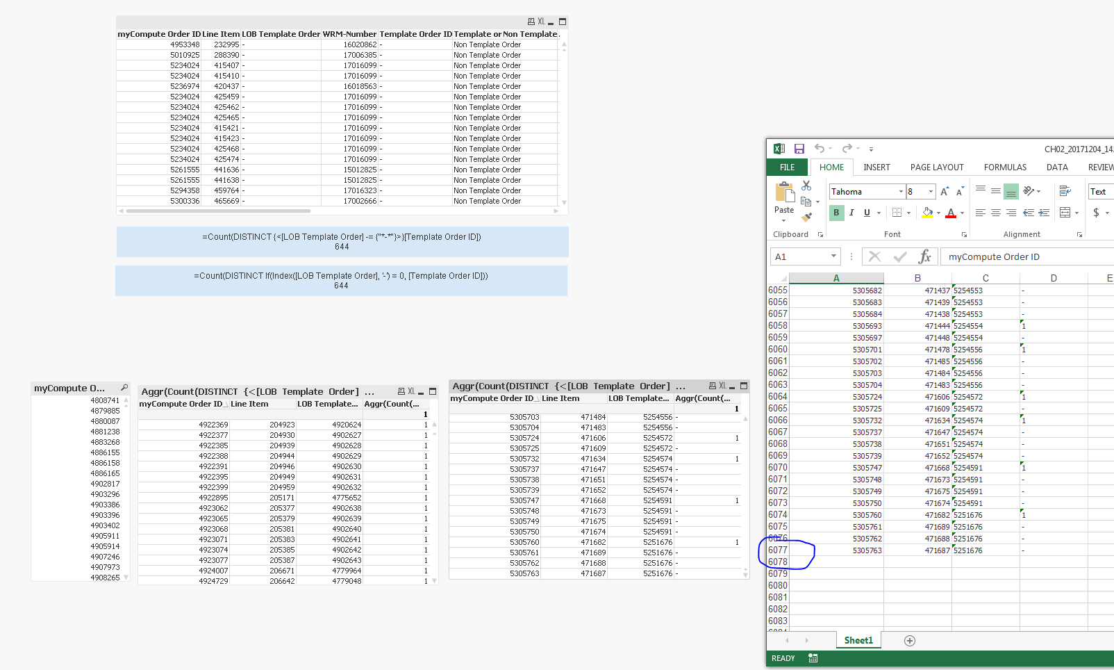Toggle Bold formatting button
The height and width of the screenshot is (670, 1114).
tap(836, 213)
